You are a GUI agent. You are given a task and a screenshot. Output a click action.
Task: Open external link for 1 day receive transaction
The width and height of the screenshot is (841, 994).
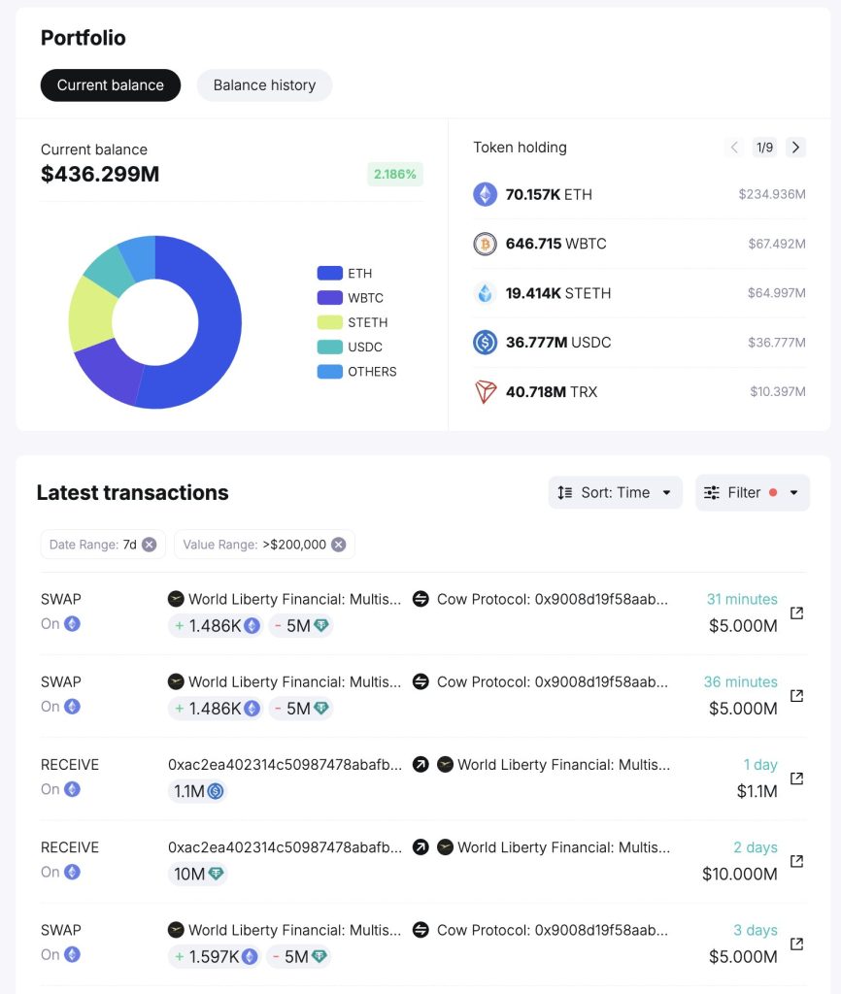pyautogui.click(x=796, y=779)
